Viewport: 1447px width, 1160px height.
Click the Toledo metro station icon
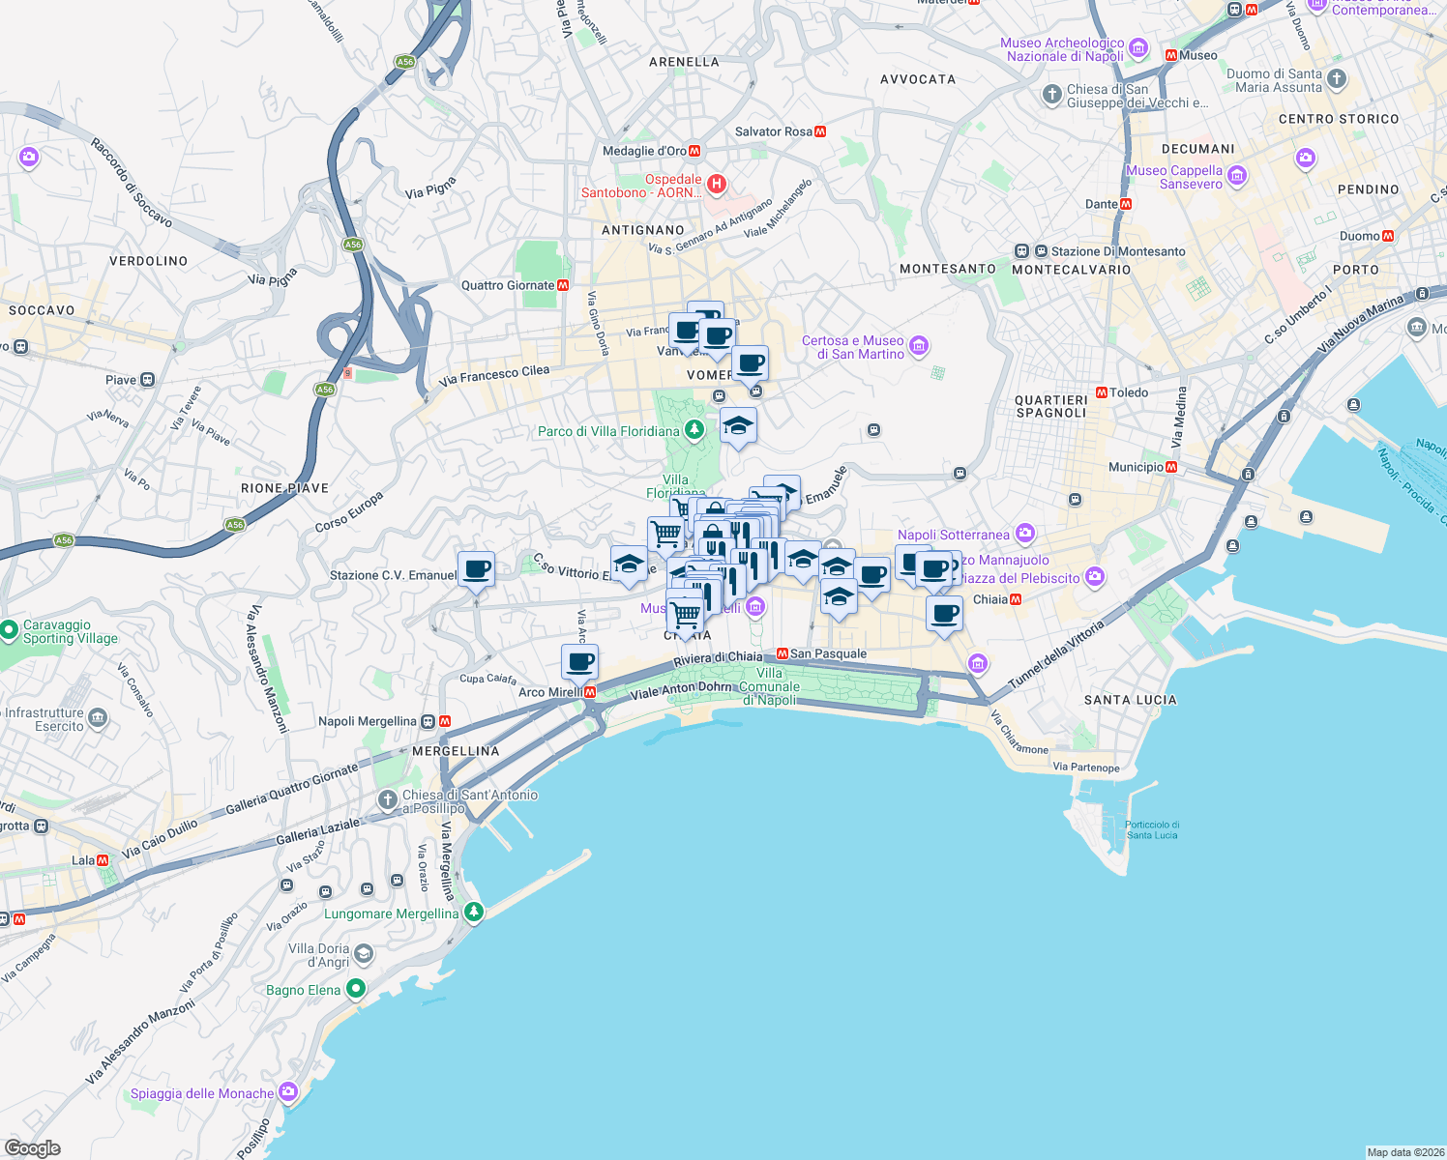(x=1104, y=392)
